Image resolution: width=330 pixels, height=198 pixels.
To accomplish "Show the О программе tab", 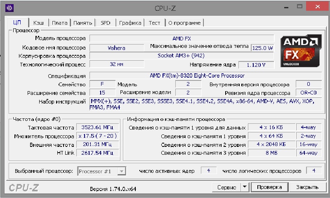I will pos(184,23).
